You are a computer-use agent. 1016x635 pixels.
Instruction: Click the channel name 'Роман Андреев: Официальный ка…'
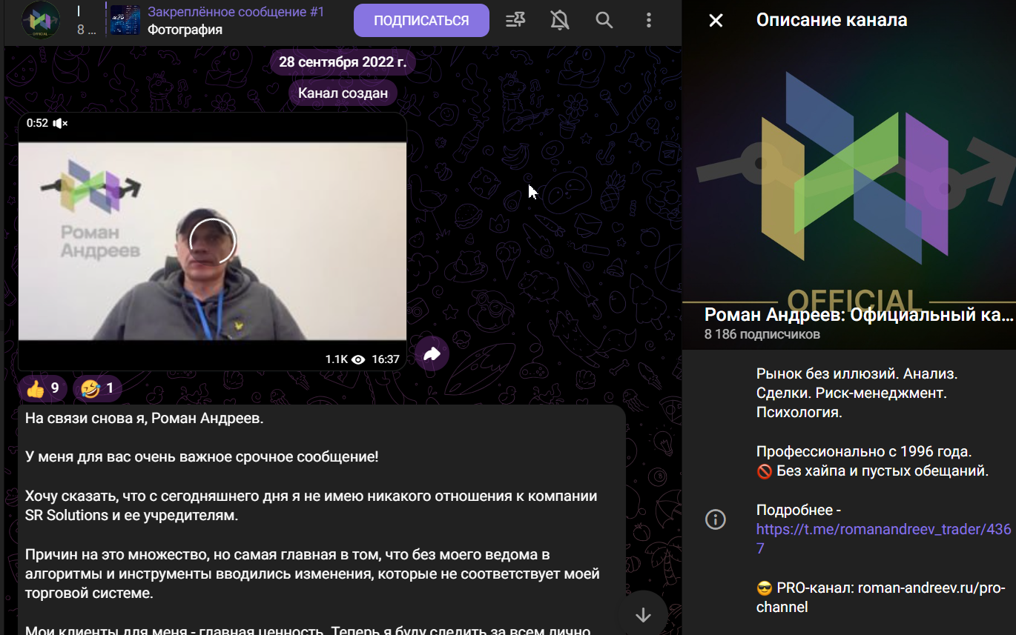pyautogui.click(x=859, y=315)
